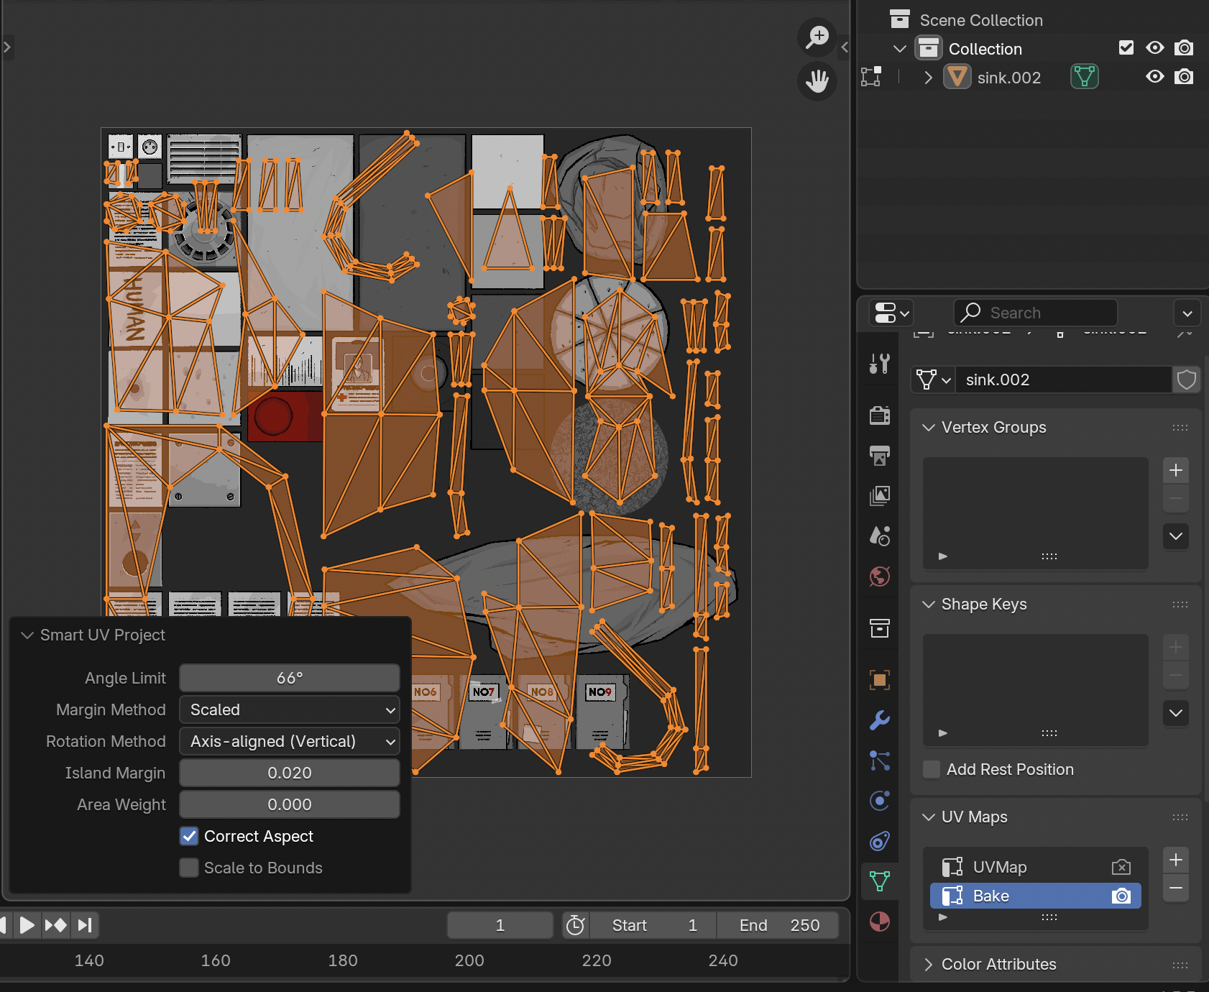Add a new UV map with plus button

point(1176,860)
